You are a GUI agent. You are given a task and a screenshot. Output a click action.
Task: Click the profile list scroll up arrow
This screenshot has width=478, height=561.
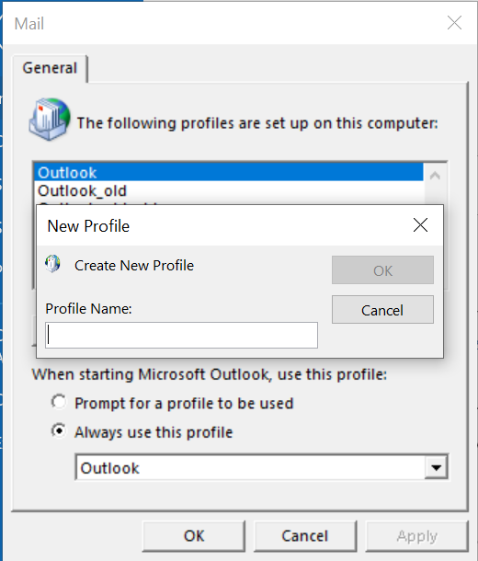tap(435, 176)
